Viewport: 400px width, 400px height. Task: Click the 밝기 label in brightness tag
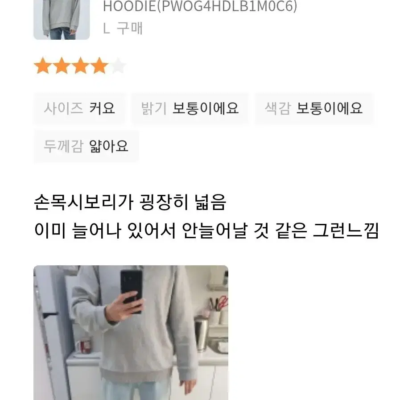[x=154, y=108]
